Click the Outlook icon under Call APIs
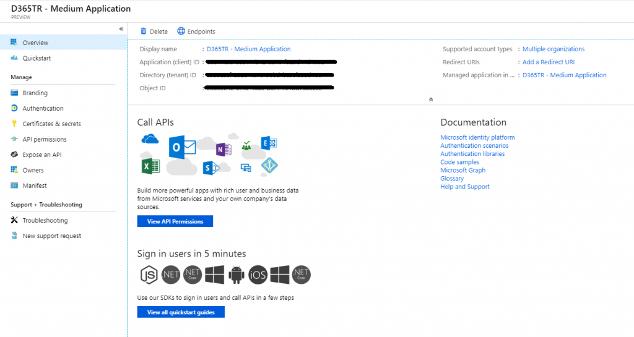Viewport: 634px width, 337px height. tap(182, 147)
